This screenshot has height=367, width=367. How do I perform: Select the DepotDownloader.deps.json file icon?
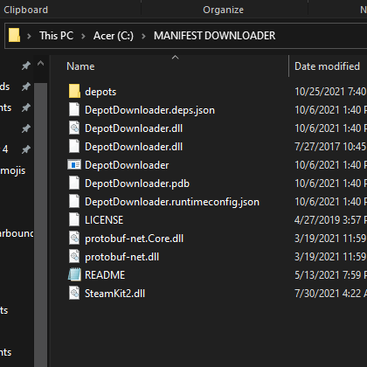[x=74, y=110]
